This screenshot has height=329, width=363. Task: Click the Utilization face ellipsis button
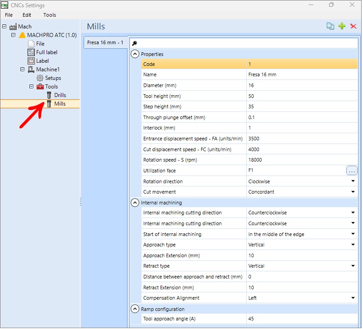coord(352,171)
